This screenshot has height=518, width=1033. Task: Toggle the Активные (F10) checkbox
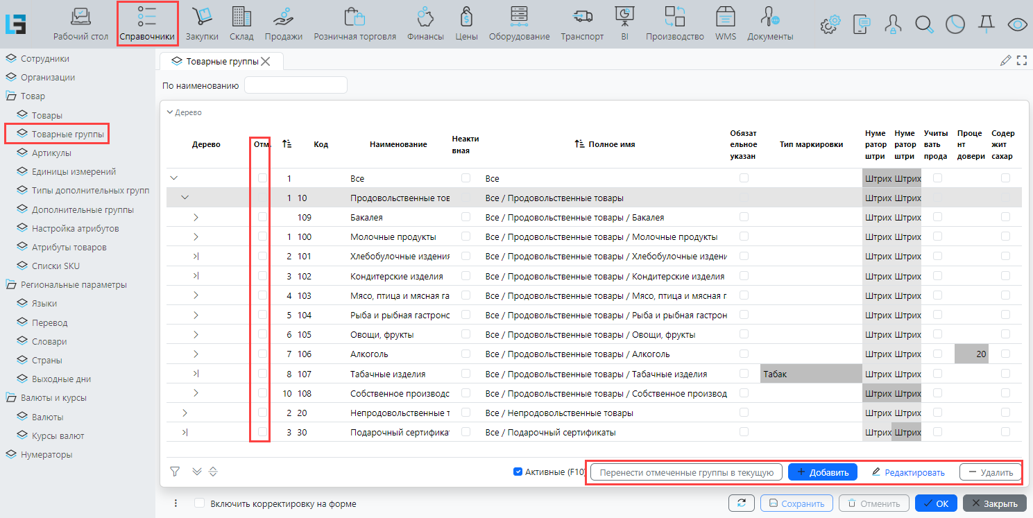click(518, 472)
